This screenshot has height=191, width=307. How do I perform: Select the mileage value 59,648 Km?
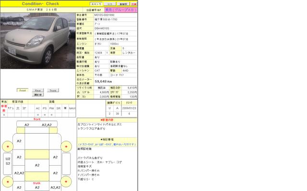point(103,82)
